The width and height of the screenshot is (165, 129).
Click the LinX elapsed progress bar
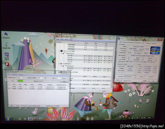click(x=38, y=81)
